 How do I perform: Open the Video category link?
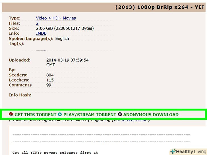[41, 18]
